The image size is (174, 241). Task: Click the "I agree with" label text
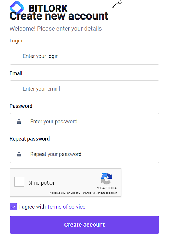click(x=32, y=207)
